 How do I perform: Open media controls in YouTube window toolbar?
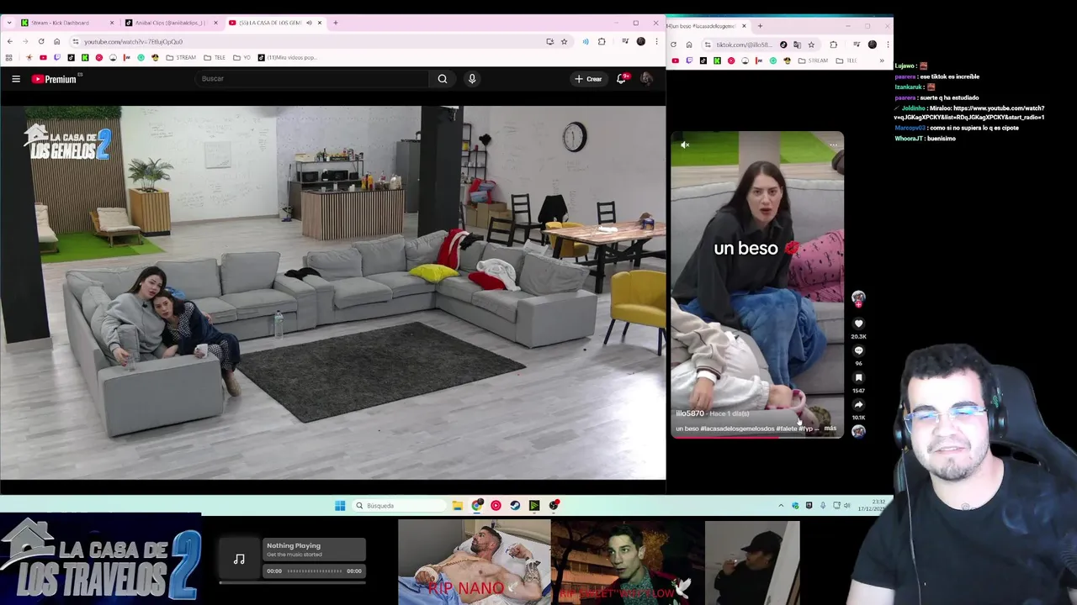[x=625, y=41]
